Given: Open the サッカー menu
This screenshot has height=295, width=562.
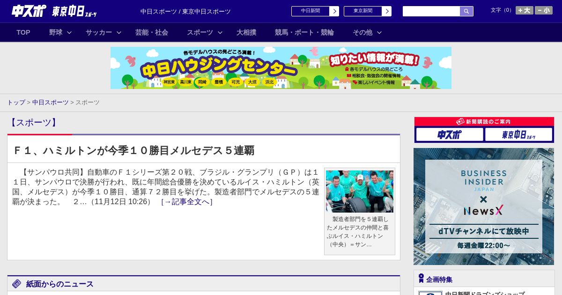Looking at the screenshot, I should click(99, 32).
